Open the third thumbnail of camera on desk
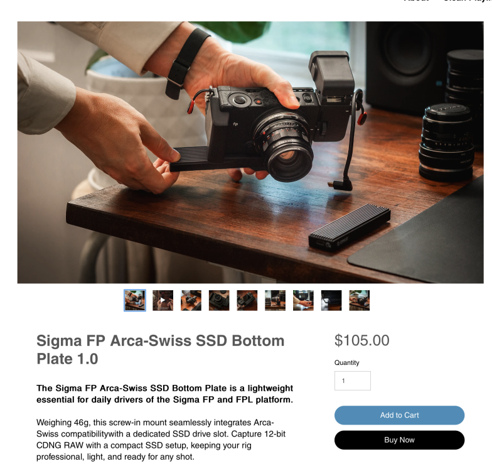The width and height of the screenshot is (492, 471). (x=191, y=300)
